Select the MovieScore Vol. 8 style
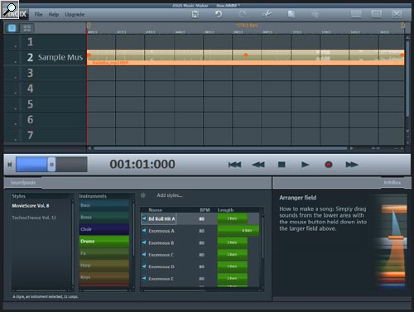 31,206
